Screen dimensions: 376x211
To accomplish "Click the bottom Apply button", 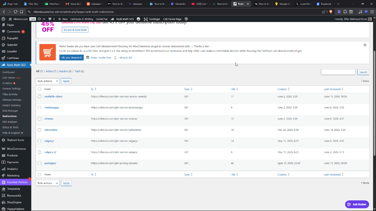I will 66,183.
